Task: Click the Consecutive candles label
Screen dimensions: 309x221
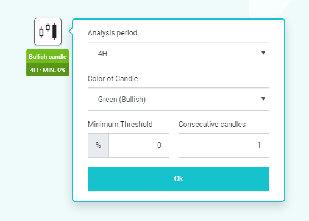Action: 212,125
